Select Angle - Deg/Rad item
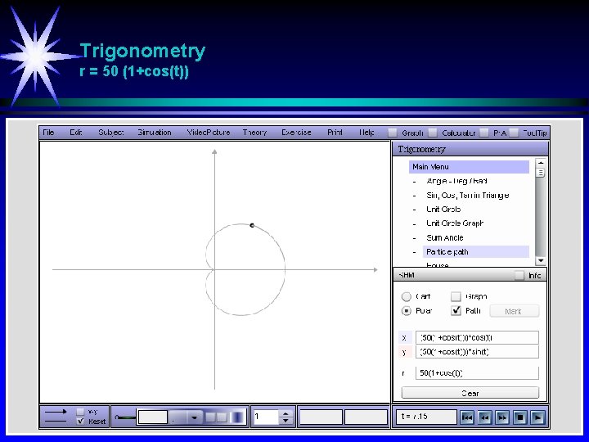 click(456, 181)
